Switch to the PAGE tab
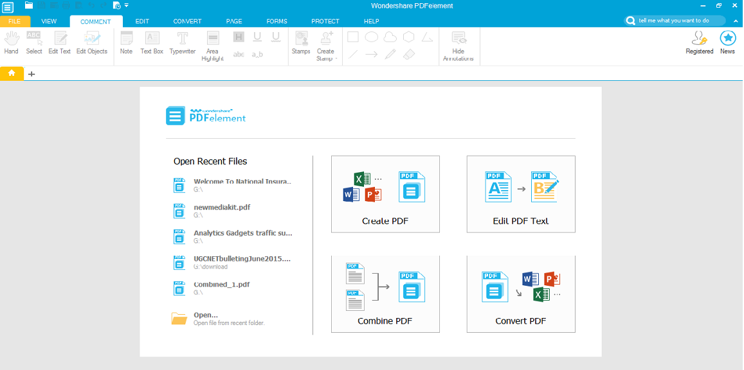 (234, 21)
